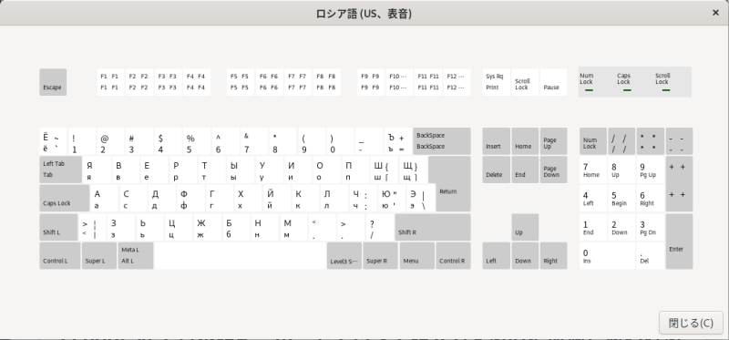Click the 5 percent key
The image size is (729, 340).
[197, 141]
